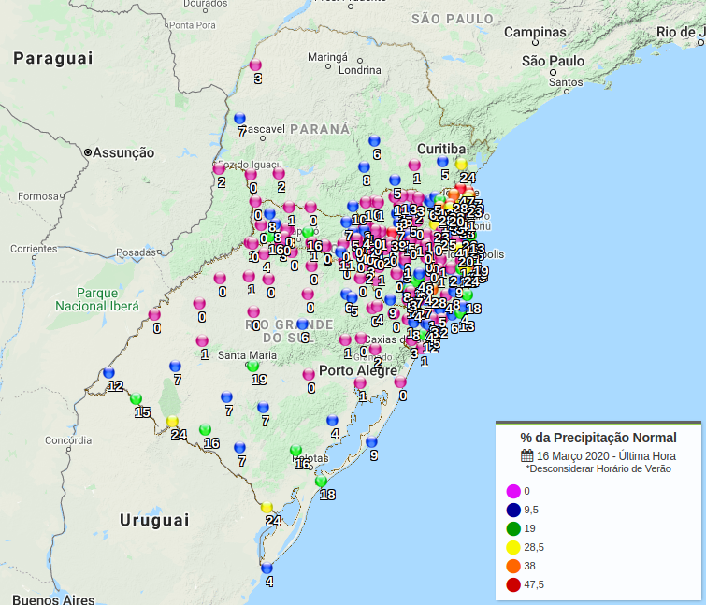Viewport: 706px width, 605px height.
Task: Click the yellow marker labeled 24 near Curitiba
Action: (461, 164)
